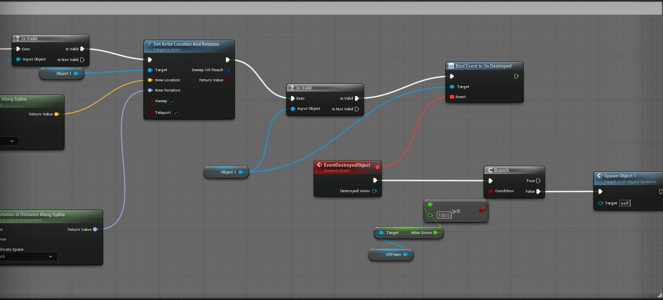Click the Exec input pin on the first Is Valid node
663x300 pixels.
coord(18,49)
